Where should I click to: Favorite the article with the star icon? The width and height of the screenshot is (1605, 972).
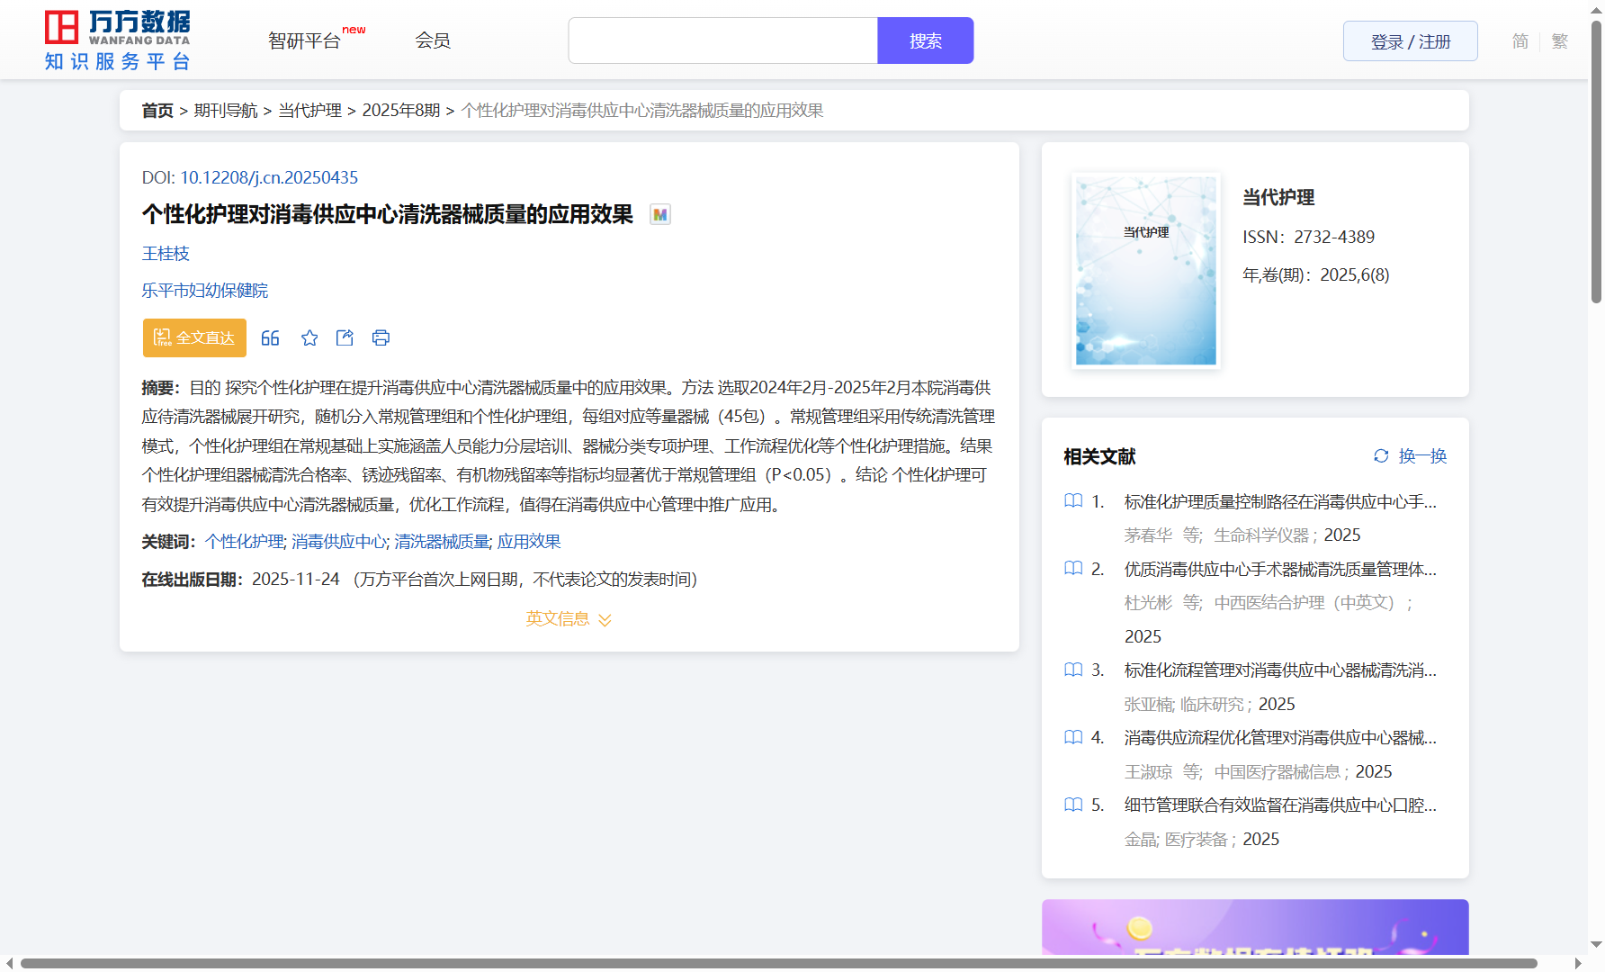point(309,338)
